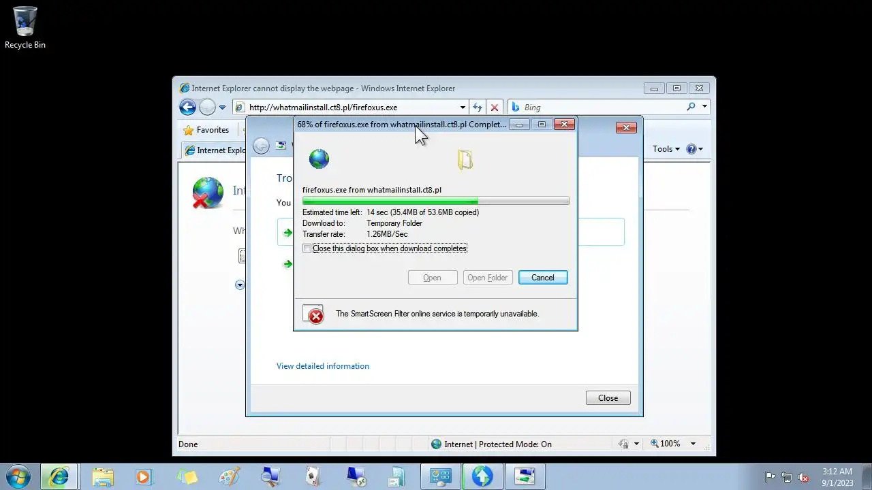
Task: Click the round back arrow in diagnostics window
Action: (260, 146)
